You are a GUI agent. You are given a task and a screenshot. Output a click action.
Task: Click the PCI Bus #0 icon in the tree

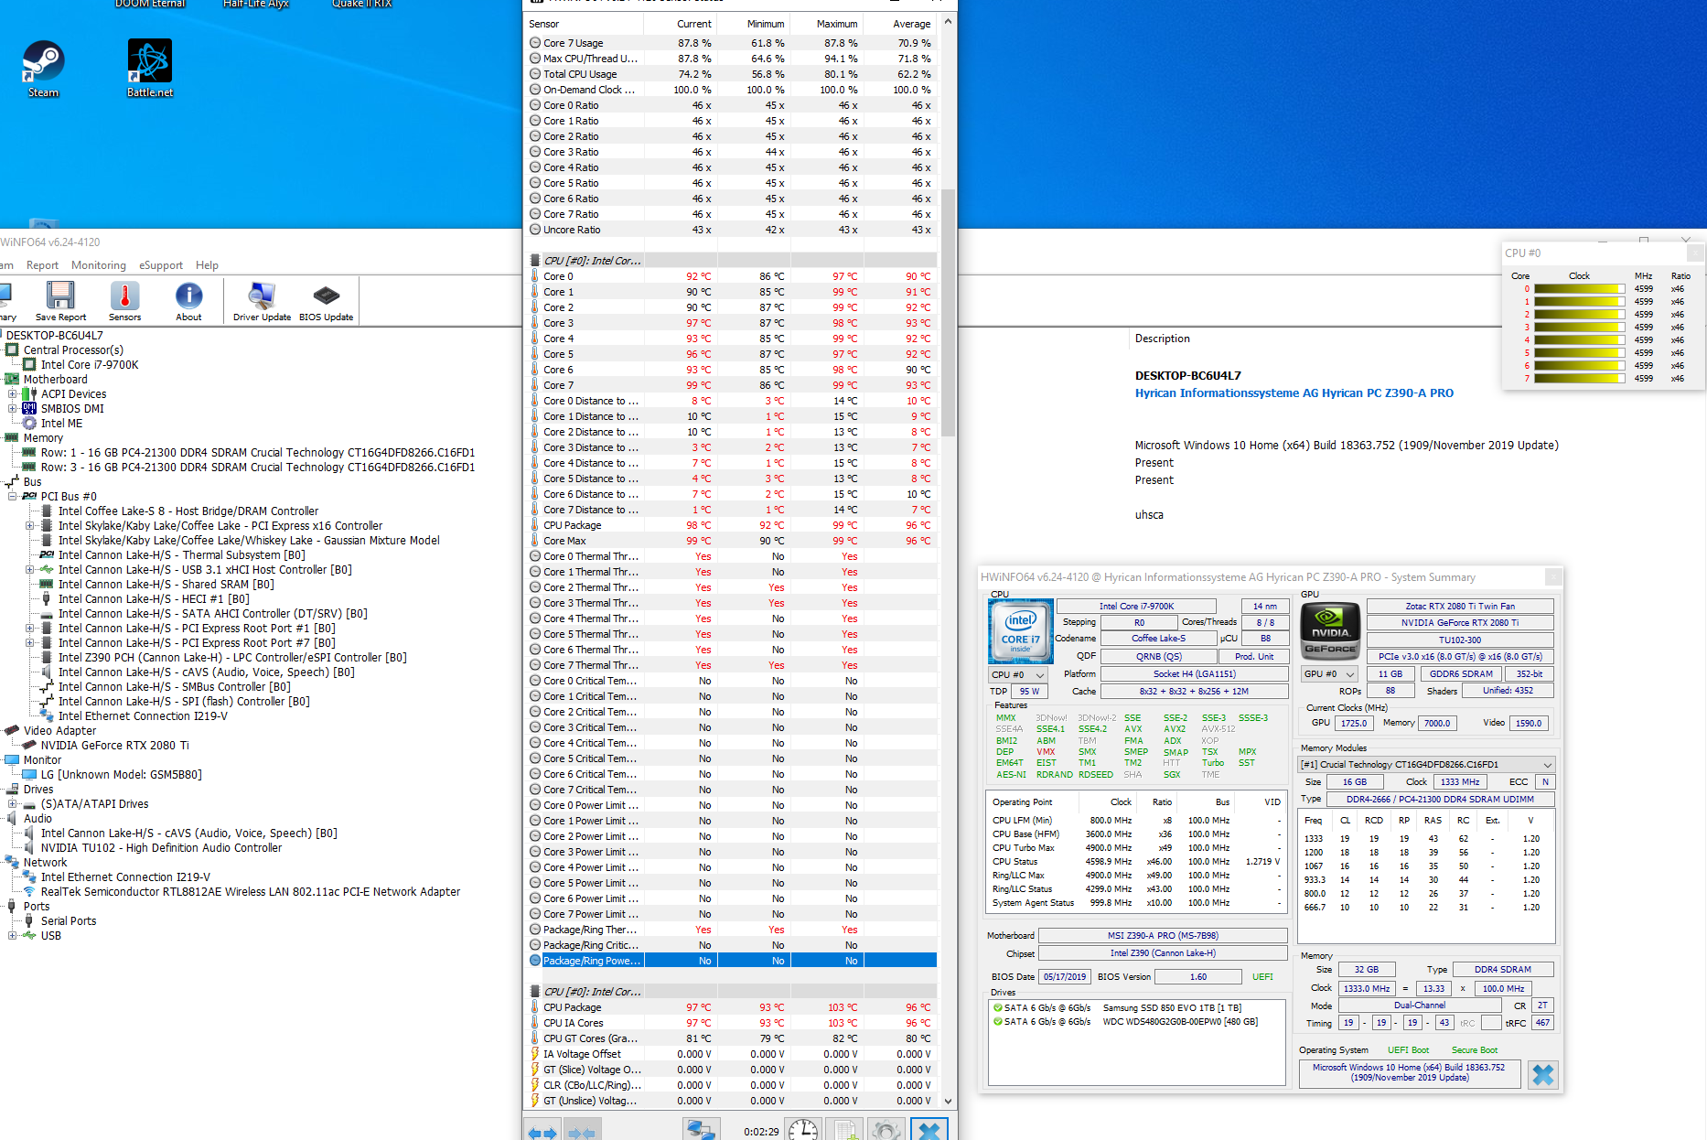tap(29, 497)
